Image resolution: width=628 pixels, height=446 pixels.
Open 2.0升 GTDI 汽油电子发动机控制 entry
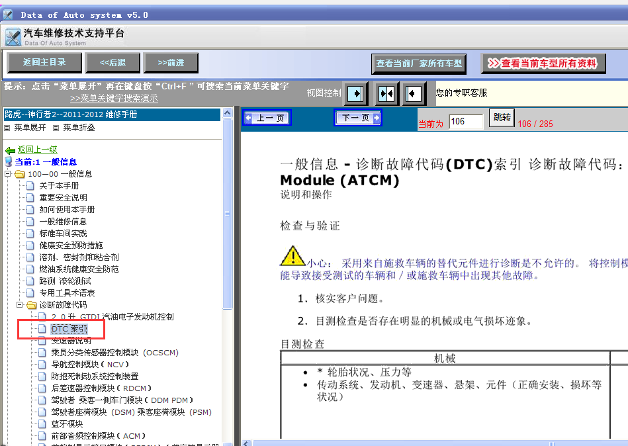(x=112, y=317)
